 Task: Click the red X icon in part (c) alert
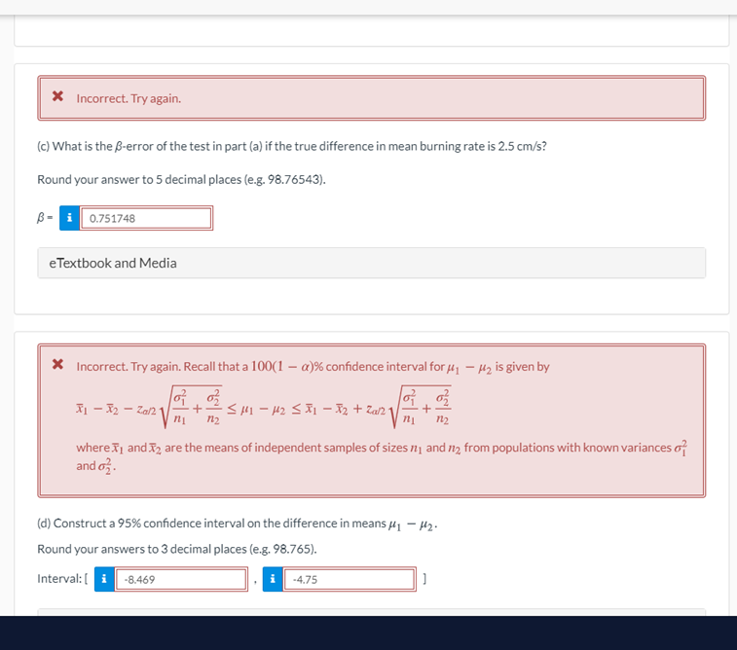57,96
